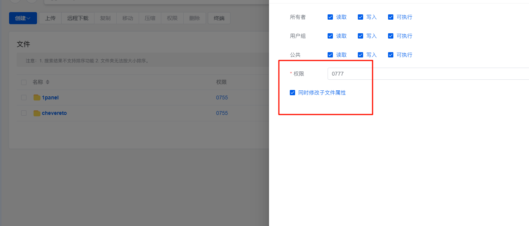Toggle owner 可执行 (execute) permission checkbox

pyautogui.click(x=391, y=17)
